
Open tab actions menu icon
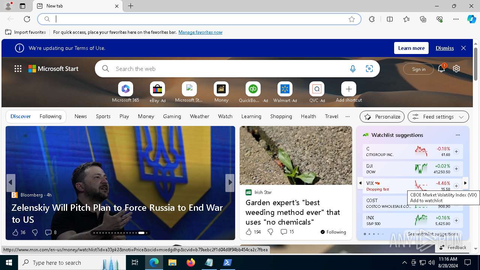(22, 6)
